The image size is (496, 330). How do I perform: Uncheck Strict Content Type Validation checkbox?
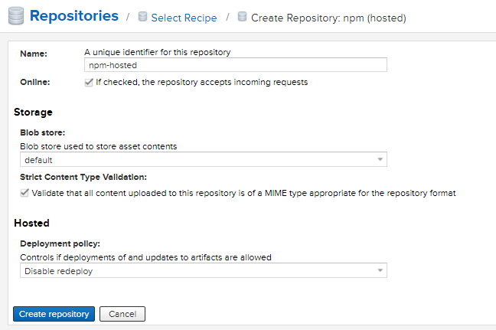coord(24,193)
